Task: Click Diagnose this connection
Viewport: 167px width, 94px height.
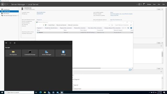Action: (66, 28)
